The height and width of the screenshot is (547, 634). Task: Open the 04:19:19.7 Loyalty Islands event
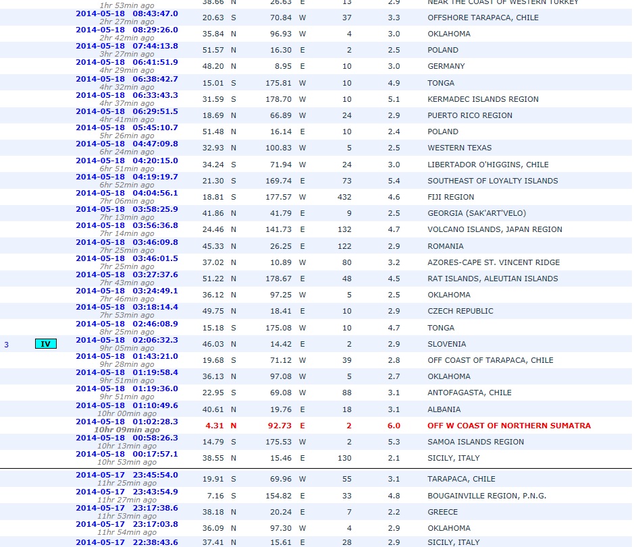[126, 177]
